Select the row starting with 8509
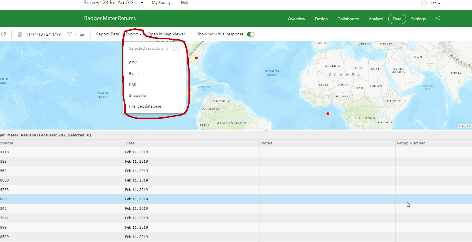This screenshot has height=242, width=472. coord(236,237)
